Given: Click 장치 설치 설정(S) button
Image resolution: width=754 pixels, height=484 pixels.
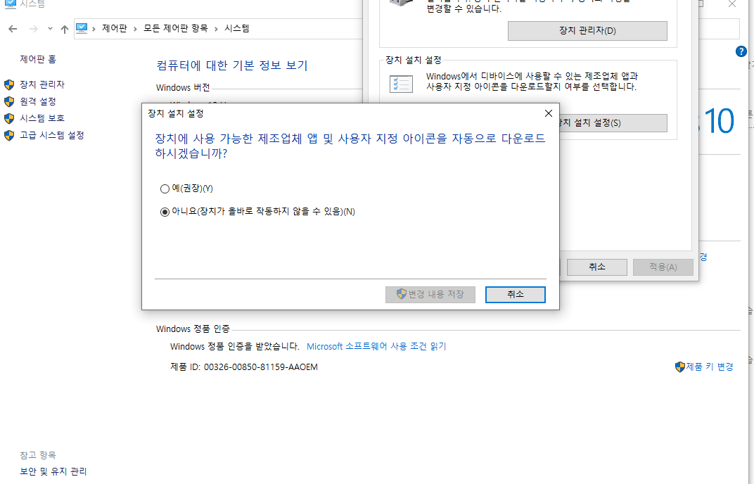Looking at the screenshot, I should tap(613, 123).
